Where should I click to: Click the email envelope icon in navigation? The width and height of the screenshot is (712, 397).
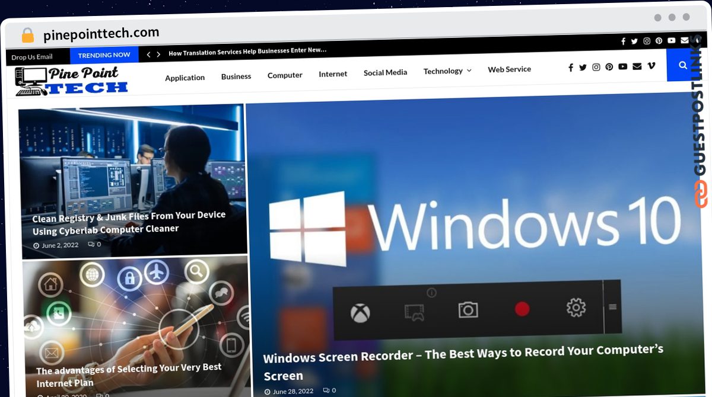pos(637,66)
